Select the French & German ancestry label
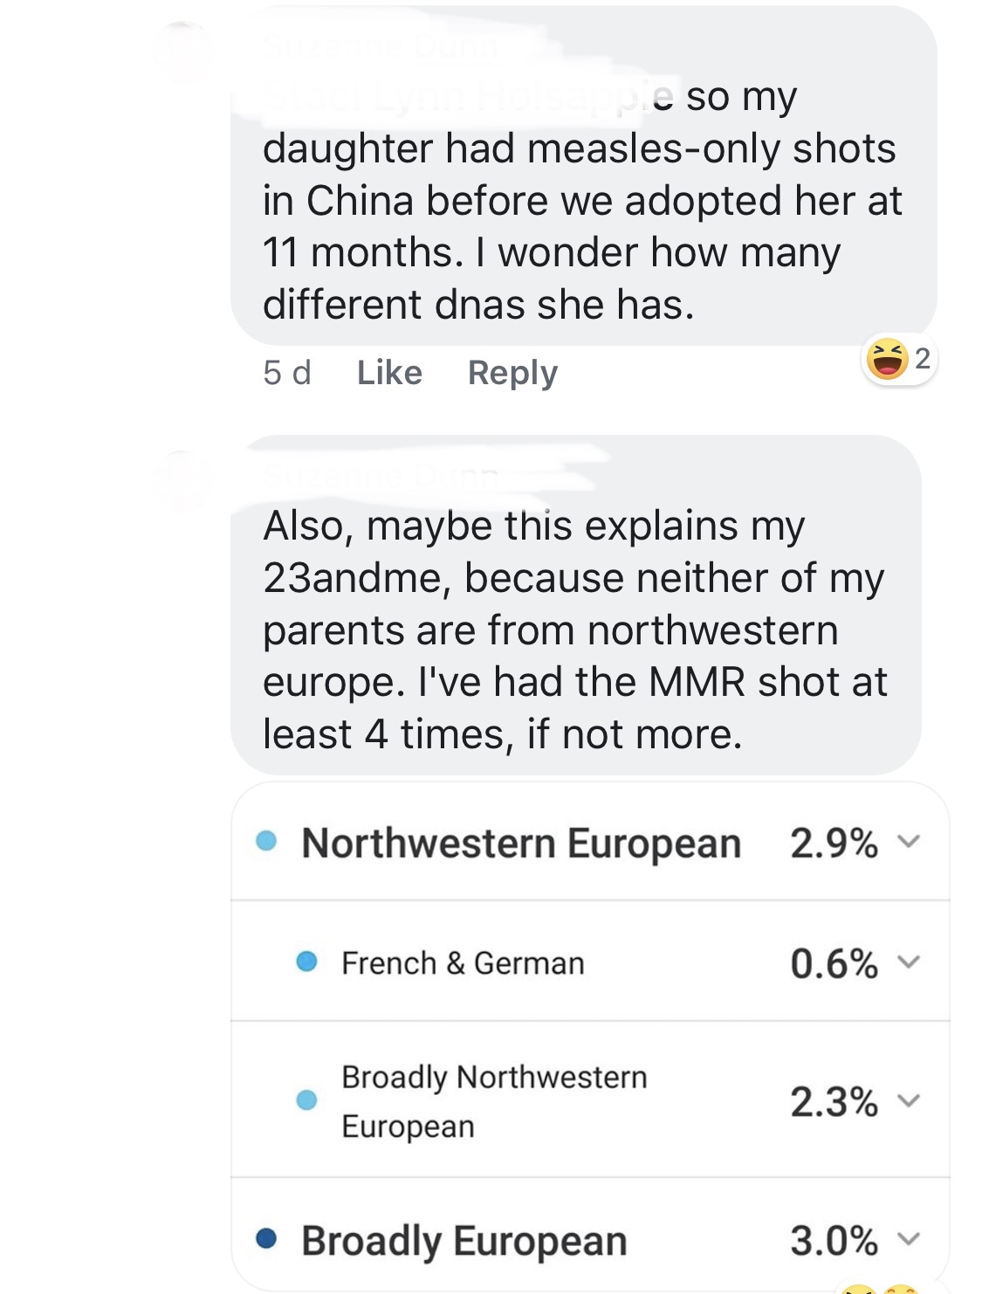The image size is (982, 1294). [x=463, y=963]
